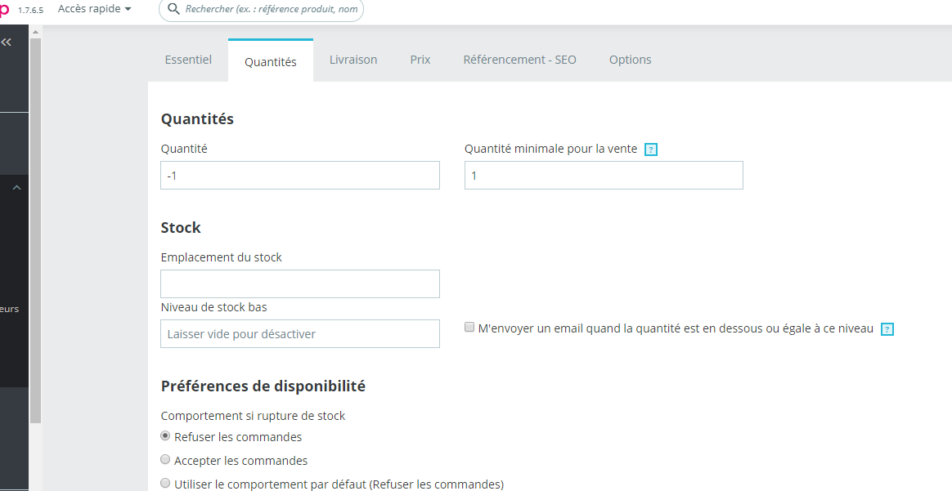Go to the Prix tab
952x491 pixels.
(x=420, y=60)
